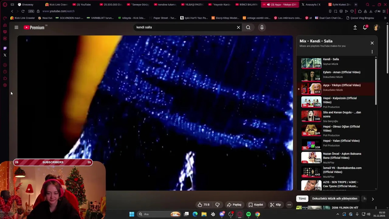The width and height of the screenshot is (389, 219).
Task: Open playlist panel three-dot options
Action: click(372, 52)
